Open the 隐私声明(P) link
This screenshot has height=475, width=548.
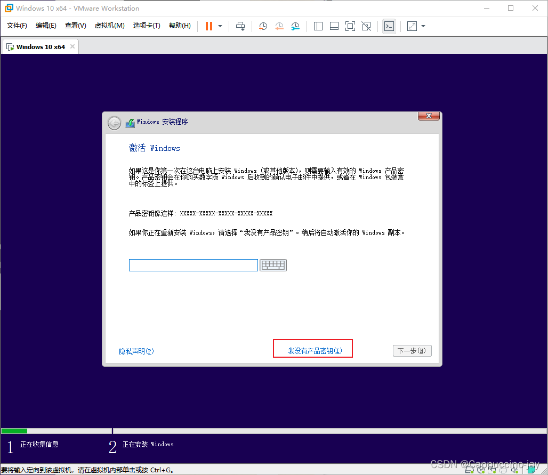pos(136,351)
